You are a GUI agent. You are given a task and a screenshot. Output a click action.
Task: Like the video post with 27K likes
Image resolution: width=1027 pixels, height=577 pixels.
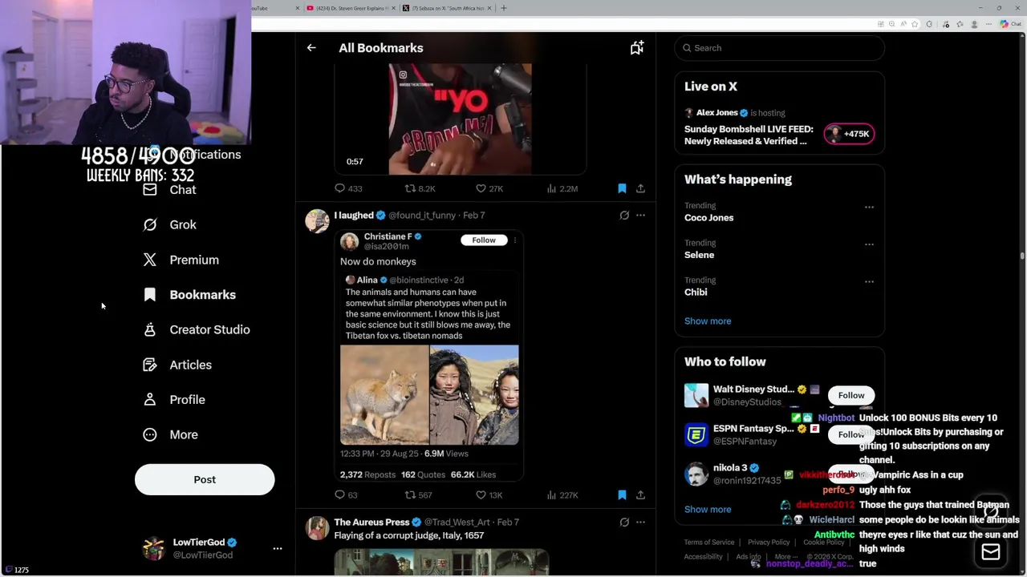point(481,188)
